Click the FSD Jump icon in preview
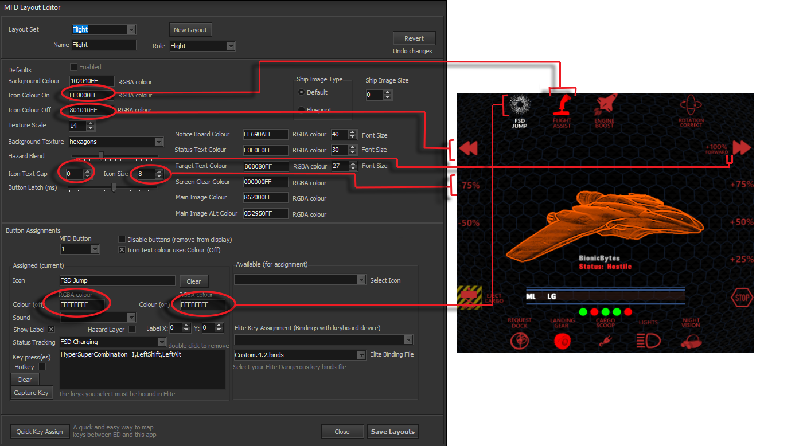Viewport: 803px width, 446px height. click(519, 106)
